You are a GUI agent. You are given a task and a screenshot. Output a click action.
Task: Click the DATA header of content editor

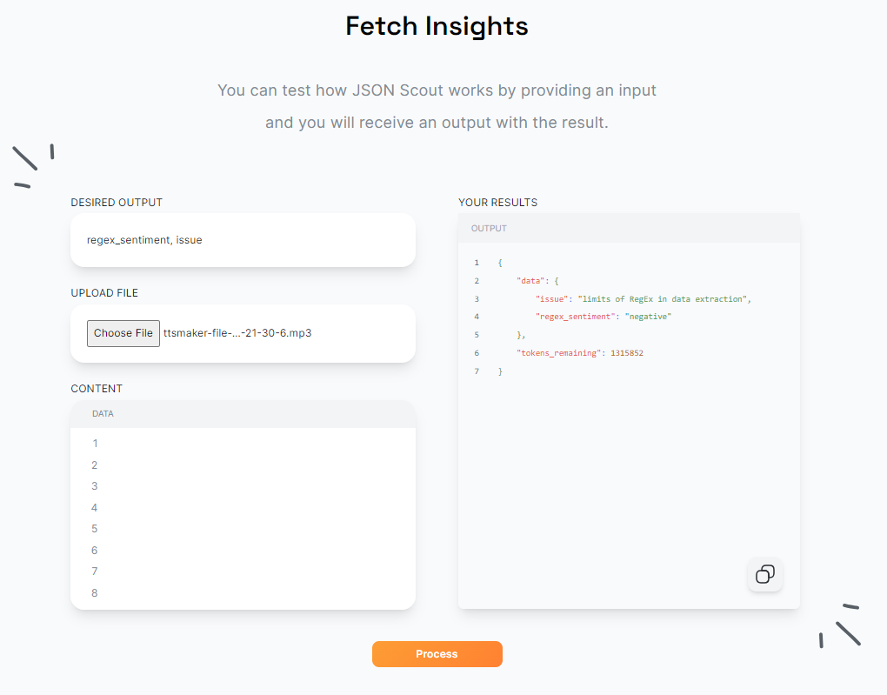click(103, 414)
